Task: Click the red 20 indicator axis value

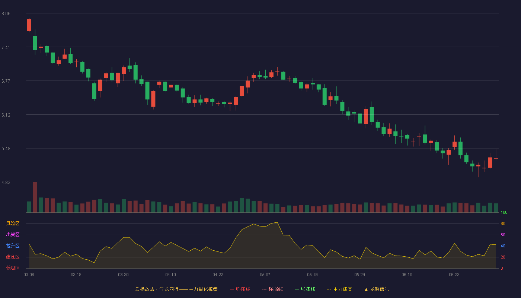Action: pos(503,257)
